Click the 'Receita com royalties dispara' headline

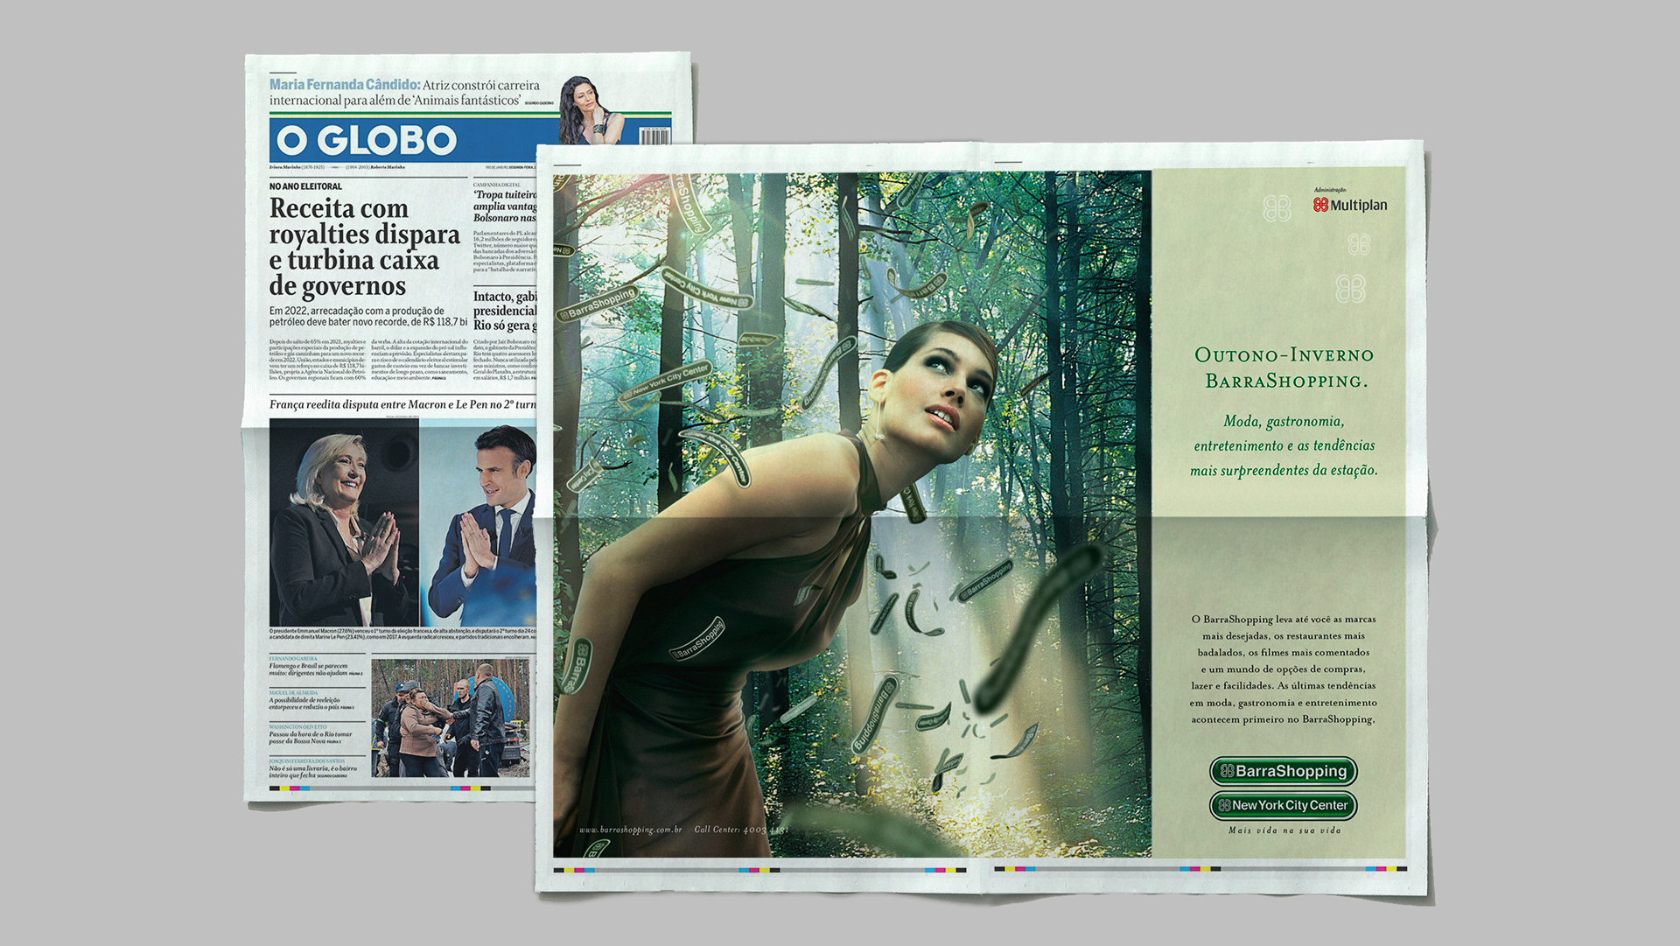click(364, 247)
